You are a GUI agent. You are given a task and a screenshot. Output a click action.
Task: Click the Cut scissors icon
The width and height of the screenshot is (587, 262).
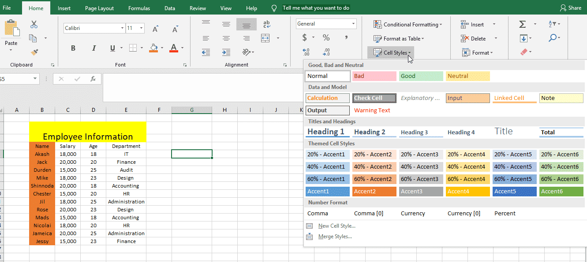pos(34,25)
